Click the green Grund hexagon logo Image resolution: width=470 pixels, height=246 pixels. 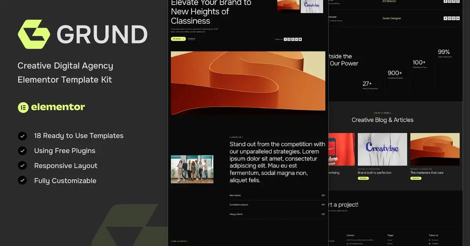pos(34,34)
